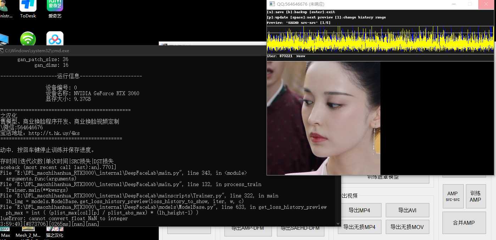Click the 合并AMP button
Screen dimensions: 496x240
464,223
